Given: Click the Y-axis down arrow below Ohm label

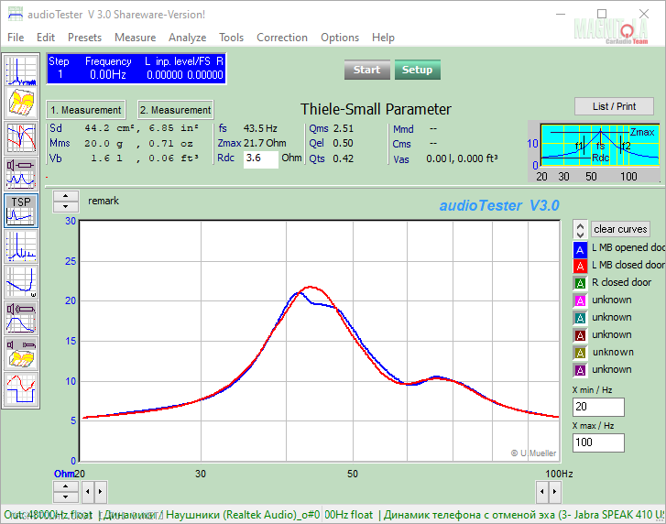Looking at the screenshot, I should [x=65, y=497].
